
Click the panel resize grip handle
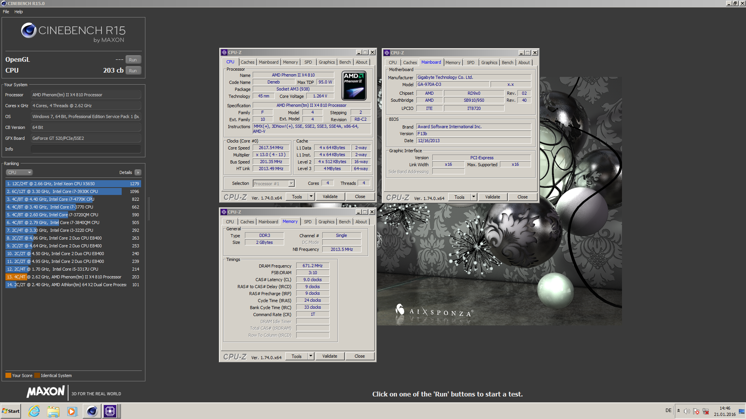pos(149,209)
